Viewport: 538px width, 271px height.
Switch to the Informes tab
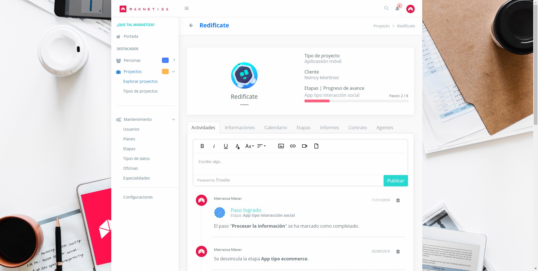pos(330,128)
